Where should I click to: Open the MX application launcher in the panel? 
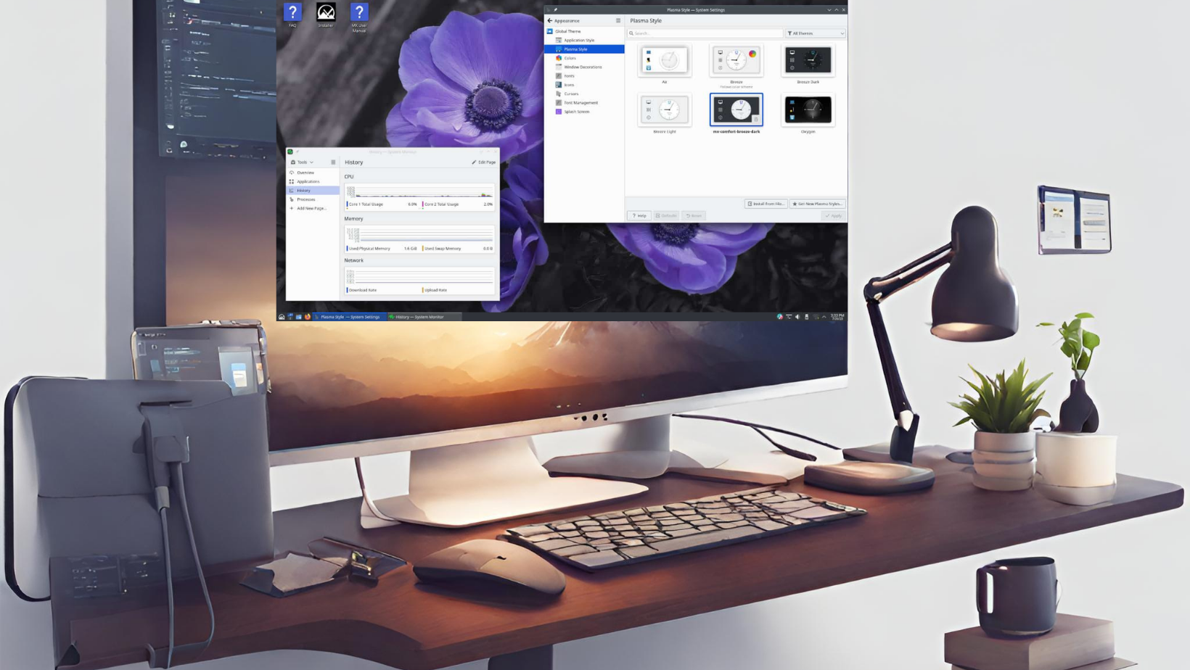click(282, 317)
